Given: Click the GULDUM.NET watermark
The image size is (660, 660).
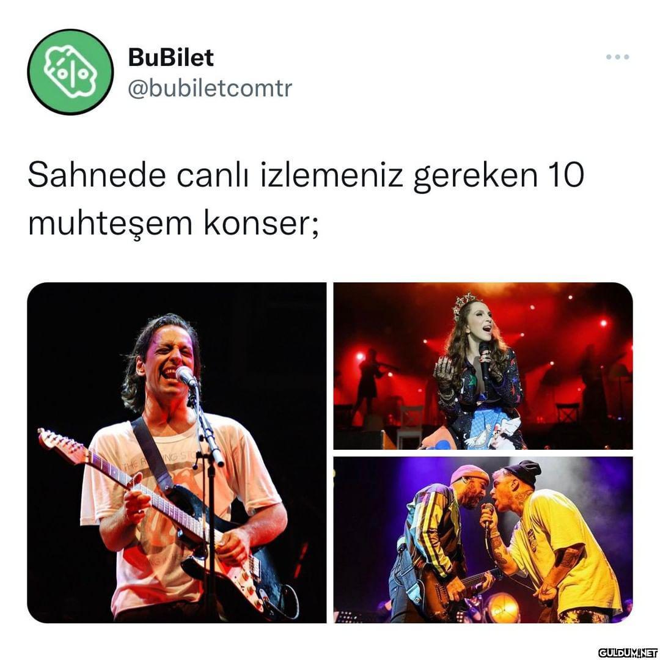Looking at the screenshot, I should [x=627, y=653].
